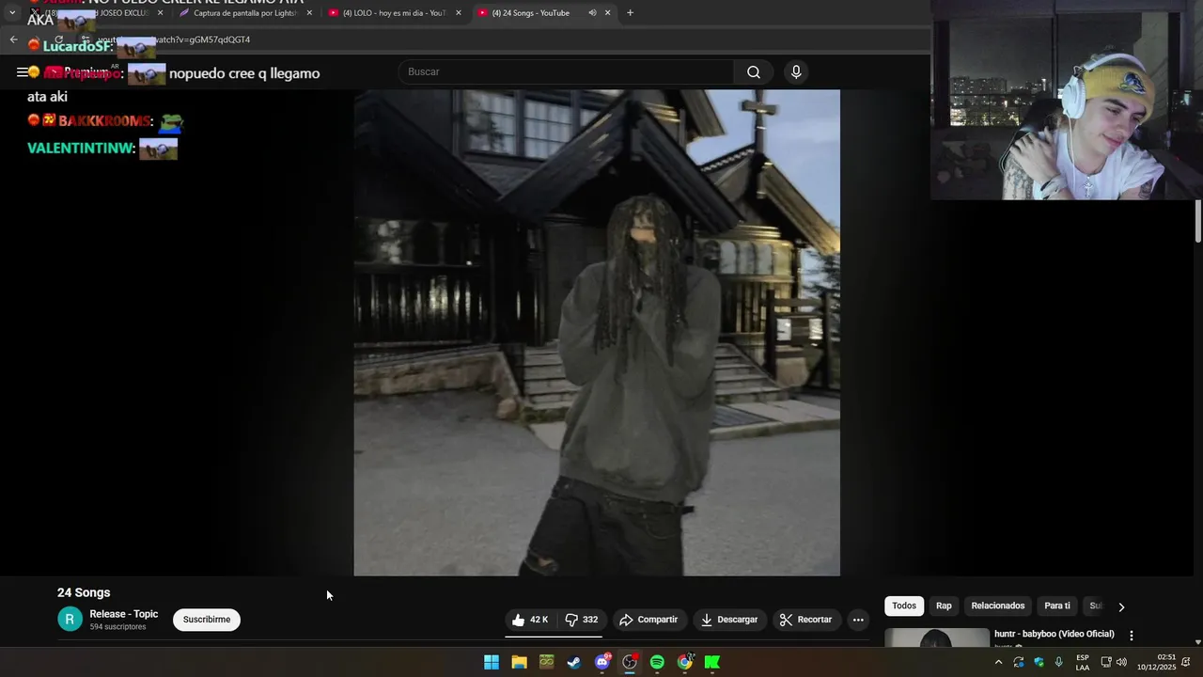Show more filter chips with right chevron

pyautogui.click(x=1121, y=606)
